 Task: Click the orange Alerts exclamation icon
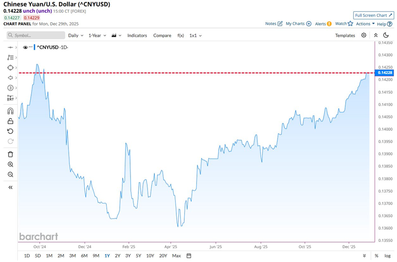click(329, 24)
